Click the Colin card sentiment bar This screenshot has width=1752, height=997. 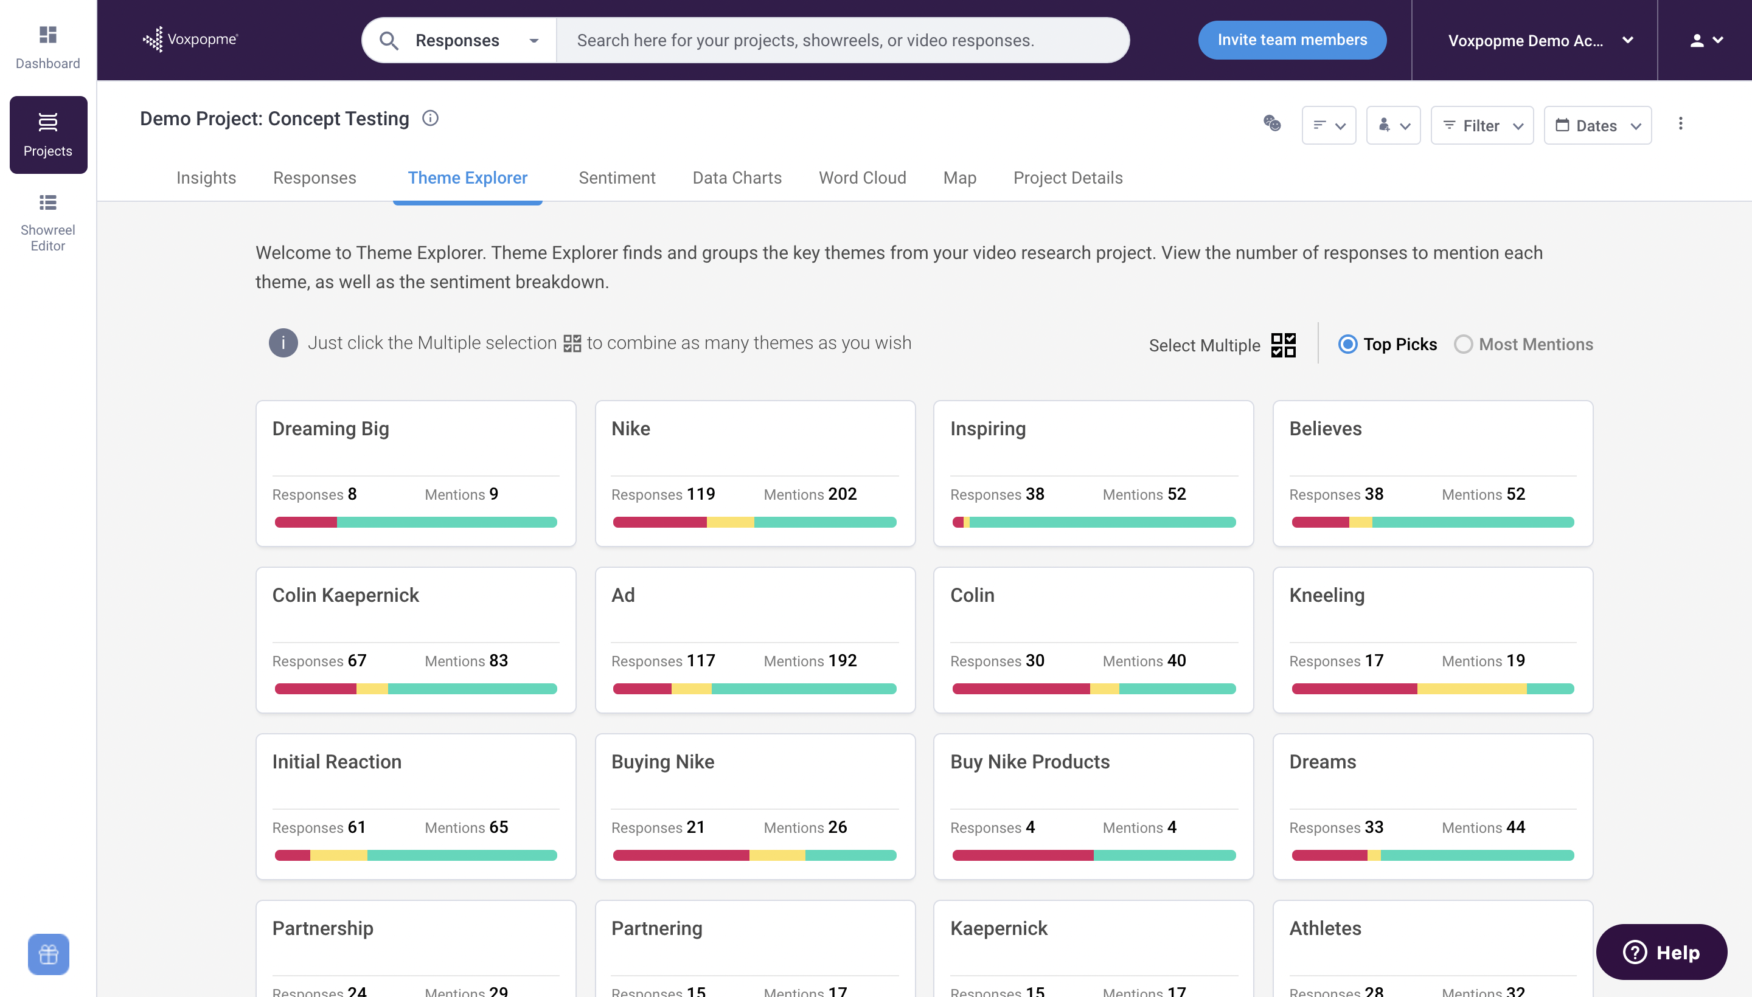click(x=1094, y=689)
